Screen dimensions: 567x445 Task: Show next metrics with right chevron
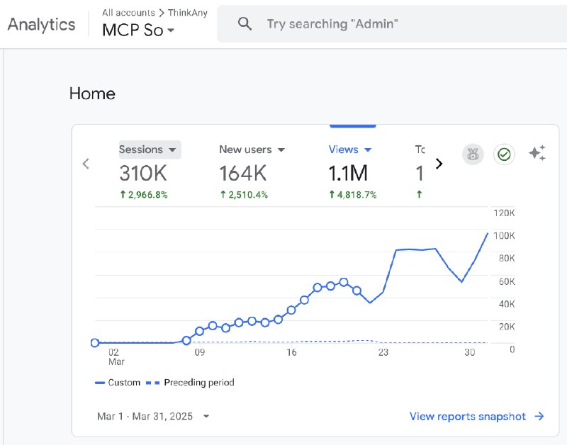[439, 164]
